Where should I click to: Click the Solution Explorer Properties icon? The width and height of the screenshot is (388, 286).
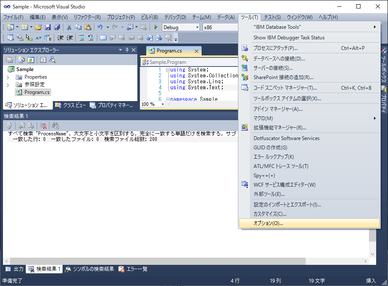(x=9, y=60)
